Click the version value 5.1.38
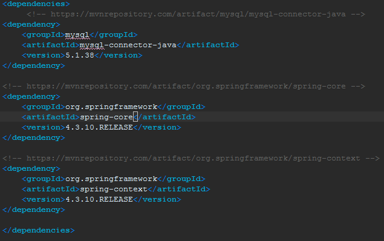The width and height of the screenshot is (384, 241). pos(80,56)
